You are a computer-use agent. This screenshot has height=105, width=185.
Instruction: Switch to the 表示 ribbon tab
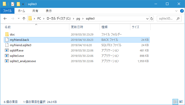click(x=49, y=11)
